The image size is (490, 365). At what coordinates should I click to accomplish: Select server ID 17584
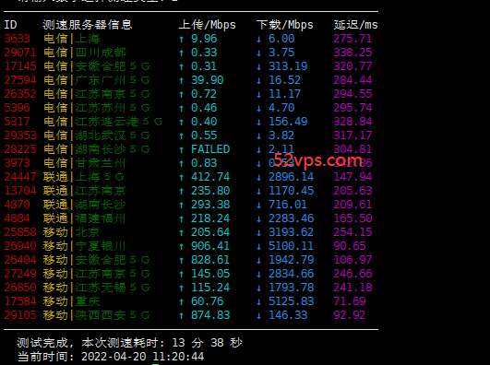click(20, 301)
